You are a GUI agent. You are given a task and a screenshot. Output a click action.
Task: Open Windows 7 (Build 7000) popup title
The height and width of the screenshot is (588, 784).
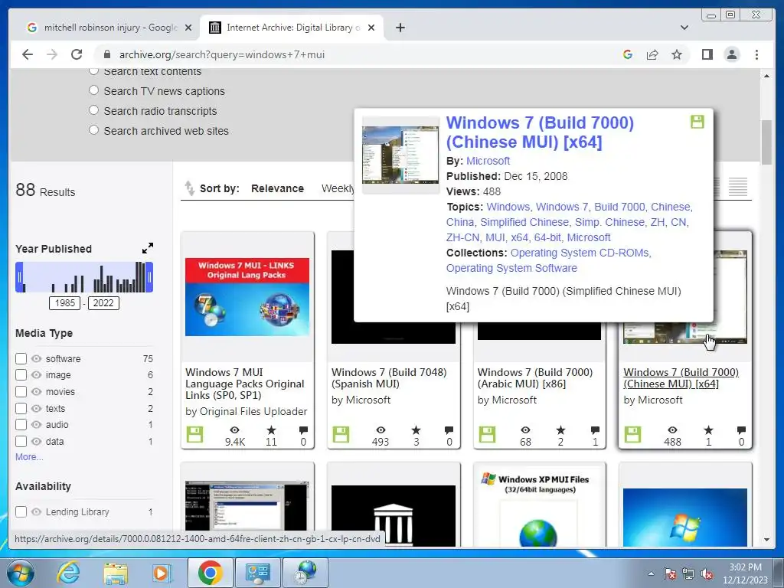pyautogui.click(x=540, y=132)
